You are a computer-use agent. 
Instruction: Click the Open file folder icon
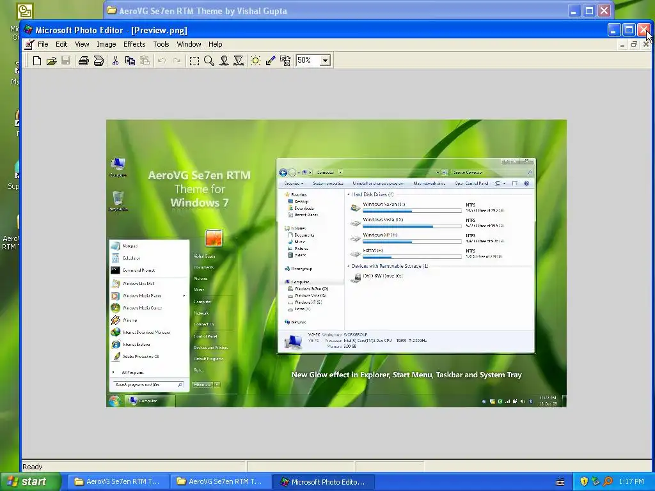pyautogui.click(x=51, y=61)
